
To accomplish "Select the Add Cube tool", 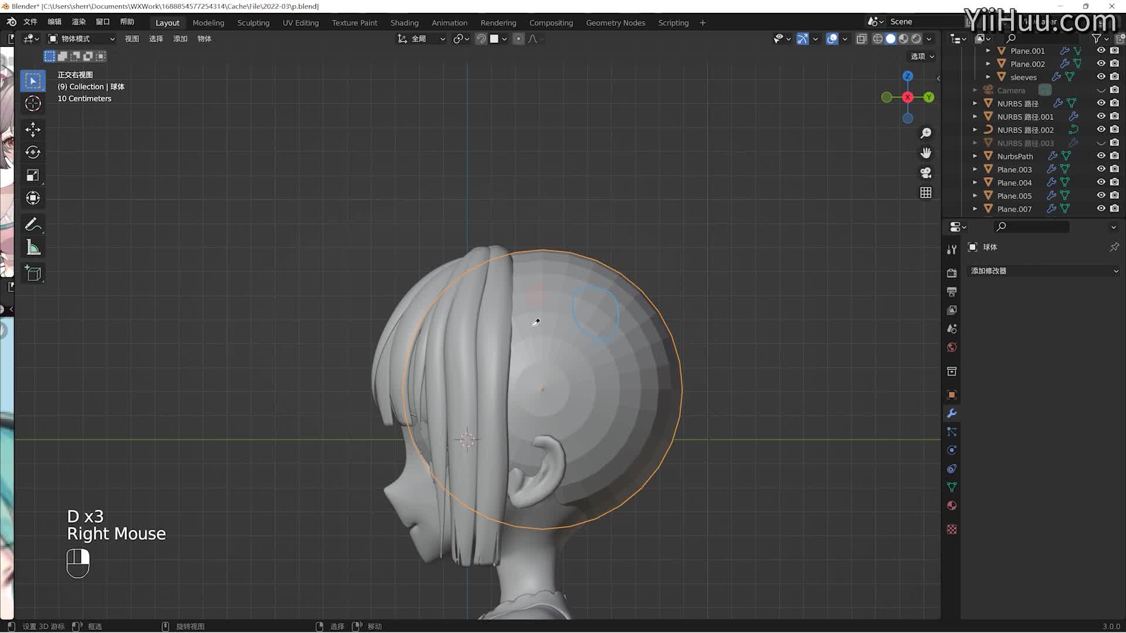I will coord(33,273).
